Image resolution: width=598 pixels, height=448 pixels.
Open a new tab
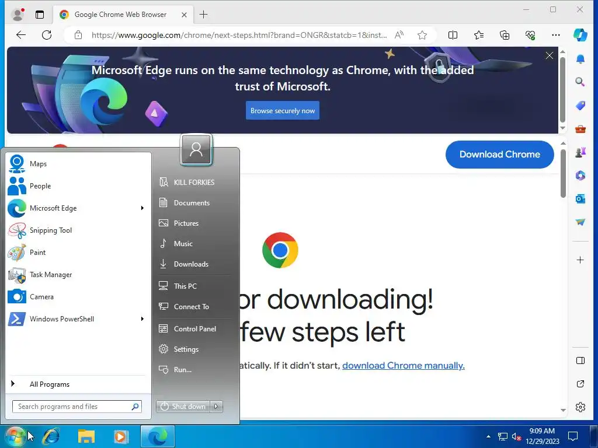click(x=204, y=15)
